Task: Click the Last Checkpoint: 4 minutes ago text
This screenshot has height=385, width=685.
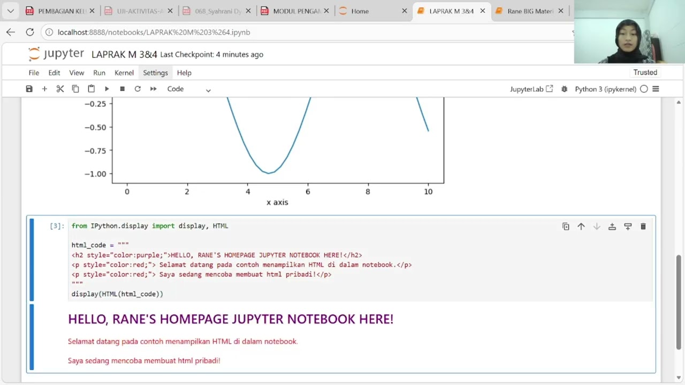Action: click(212, 55)
